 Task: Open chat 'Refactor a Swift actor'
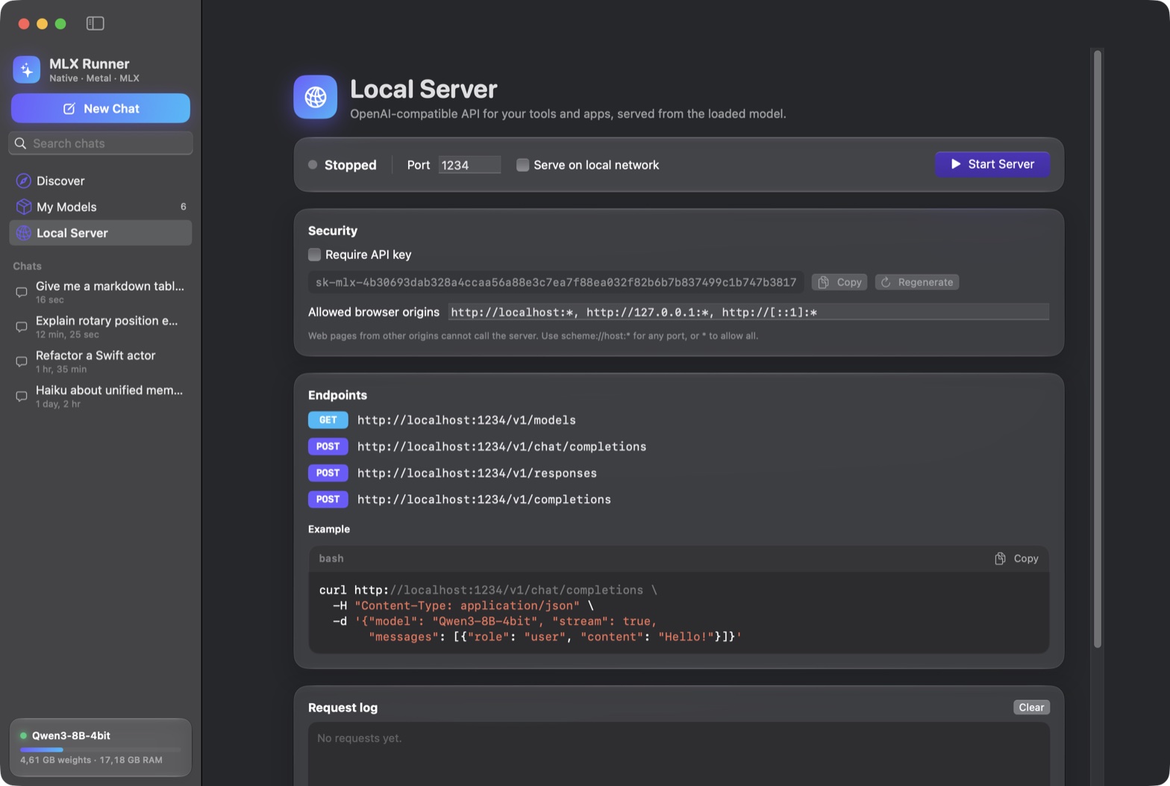101,361
